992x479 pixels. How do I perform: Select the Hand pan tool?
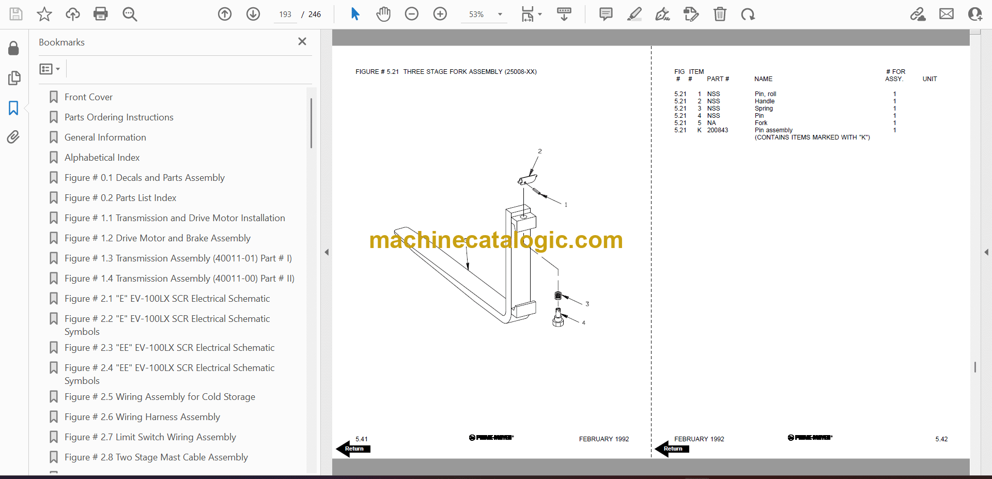pos(383,14)
